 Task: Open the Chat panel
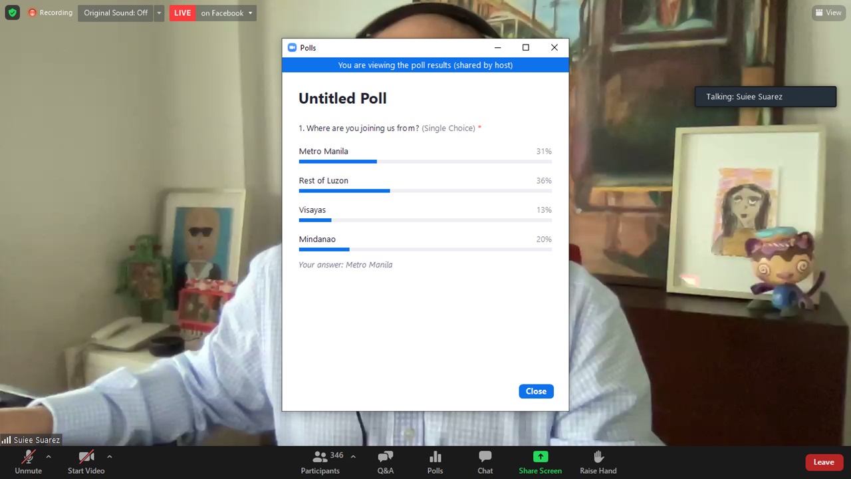pos(485,462)
